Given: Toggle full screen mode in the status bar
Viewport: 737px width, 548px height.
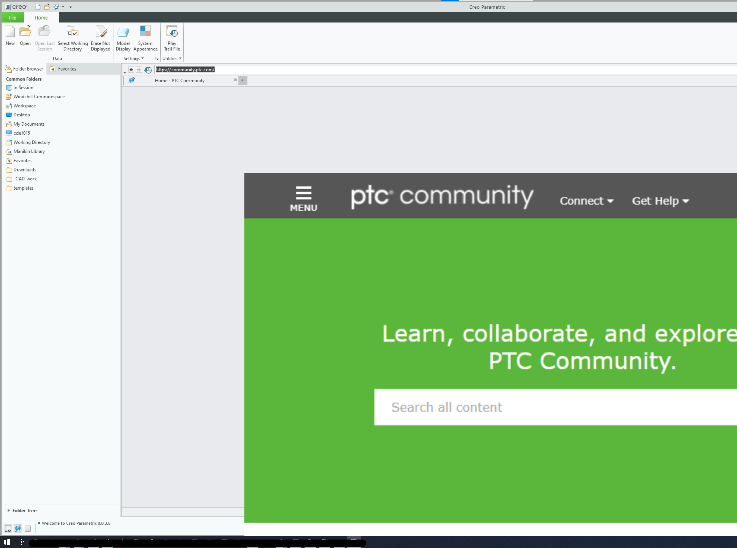Looking at the screenshot, I should 28,528.
